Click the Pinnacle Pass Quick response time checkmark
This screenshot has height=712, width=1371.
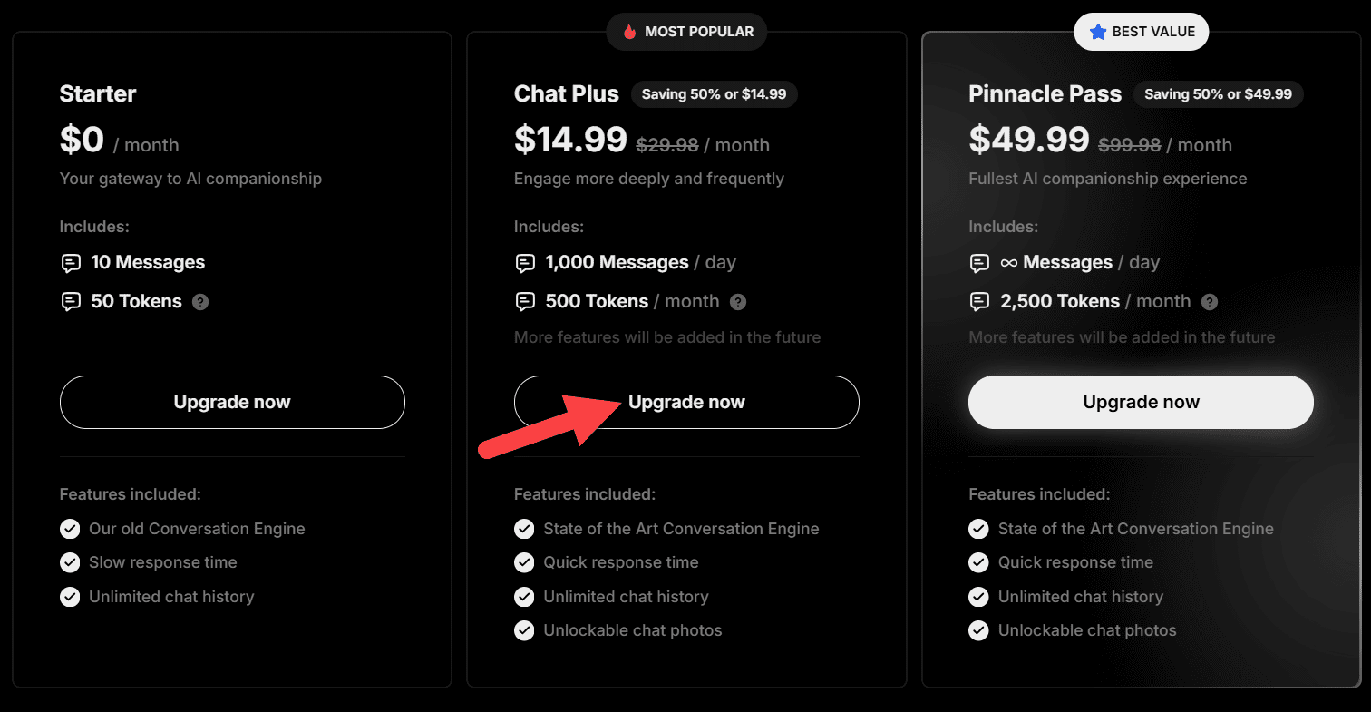[x=978, y=562]
